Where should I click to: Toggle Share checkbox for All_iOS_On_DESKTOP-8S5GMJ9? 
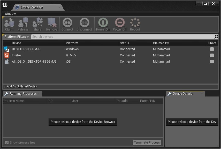pyautogui.click(x=212, y=62)
